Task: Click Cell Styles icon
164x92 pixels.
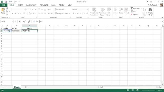Action: tap(109, 10)
